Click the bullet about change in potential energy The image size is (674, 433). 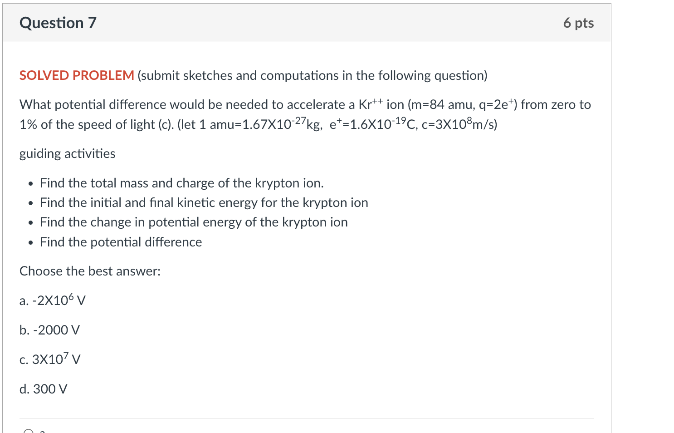click(193, 222)
